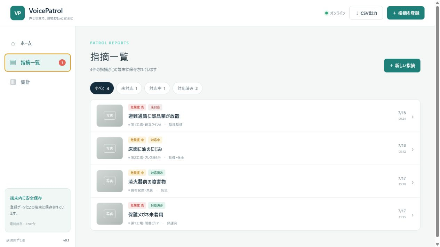The image size is (440, 247).
Task: Export data with the CSV出力 button
Action: pos(366,13)
